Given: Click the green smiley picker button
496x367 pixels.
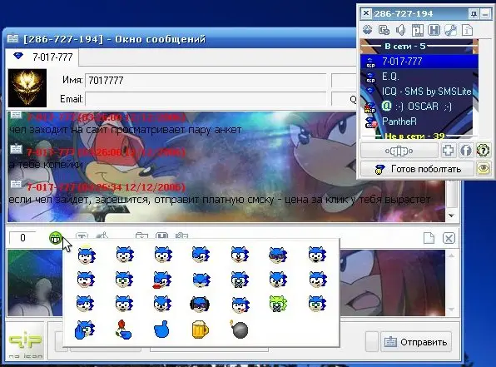Looking at the screenshot, I should 56,237.
